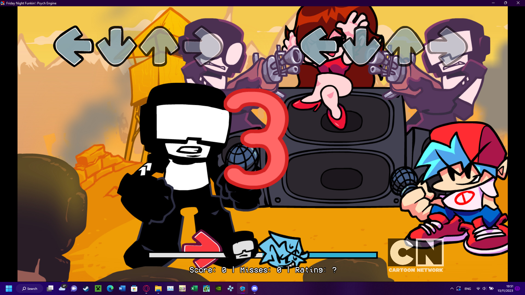This screenshot has height=295, width=525.
Task: Click the battery status indicator
Action: click(491, 288)
